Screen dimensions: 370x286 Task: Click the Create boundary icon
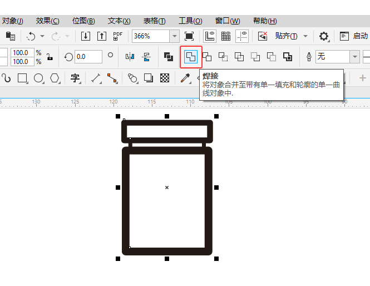[x=288, y=57]
